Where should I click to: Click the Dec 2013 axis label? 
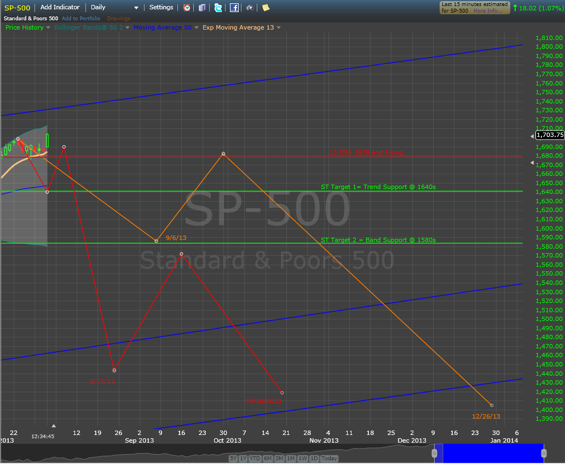tap(412, 440)
